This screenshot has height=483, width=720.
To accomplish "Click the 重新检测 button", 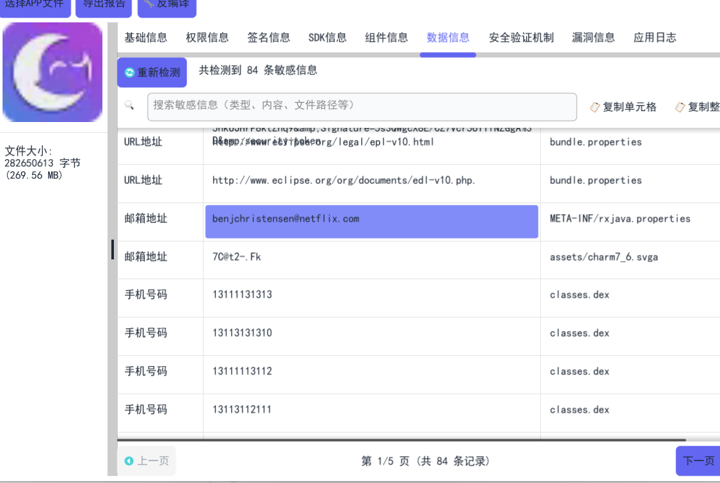I will (x=152, y=73).
